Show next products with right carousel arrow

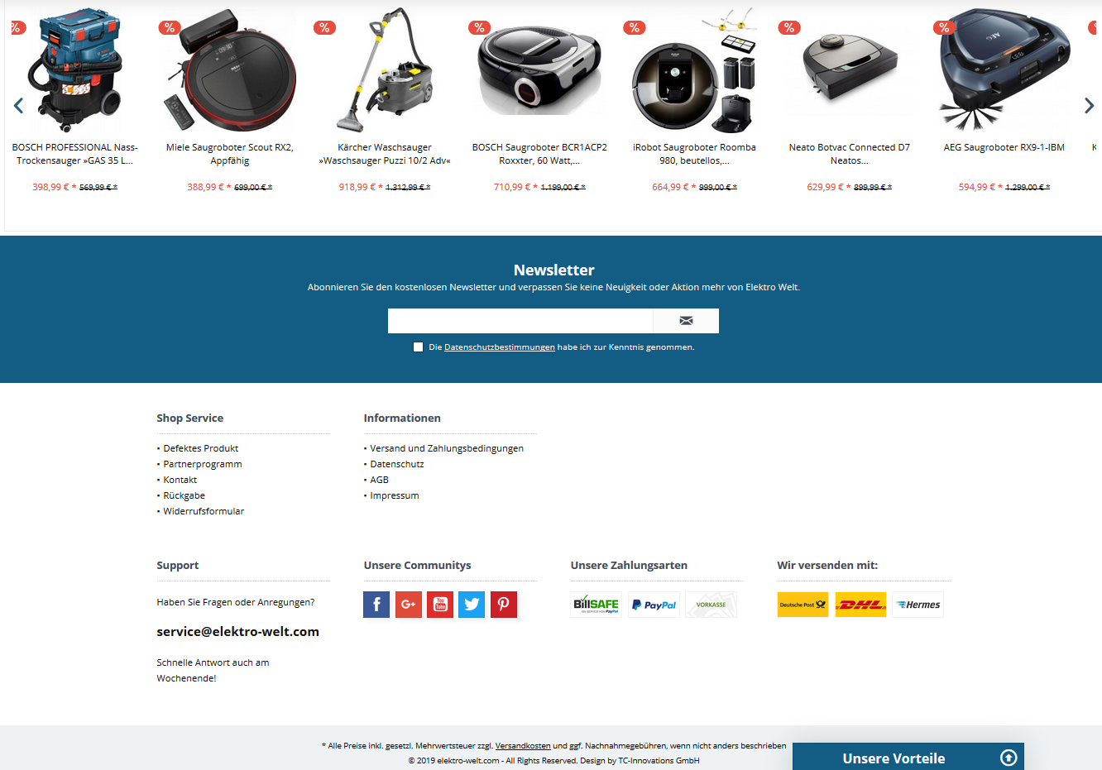coord(1089,106)
